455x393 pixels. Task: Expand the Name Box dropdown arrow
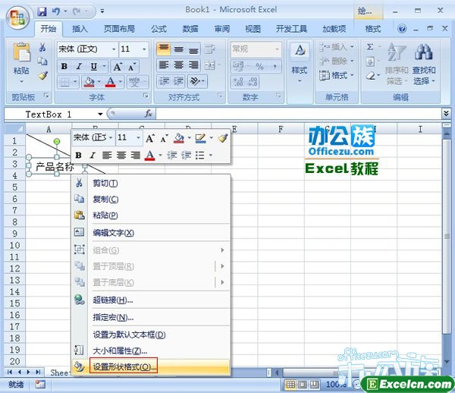click(x=100, y=114)
